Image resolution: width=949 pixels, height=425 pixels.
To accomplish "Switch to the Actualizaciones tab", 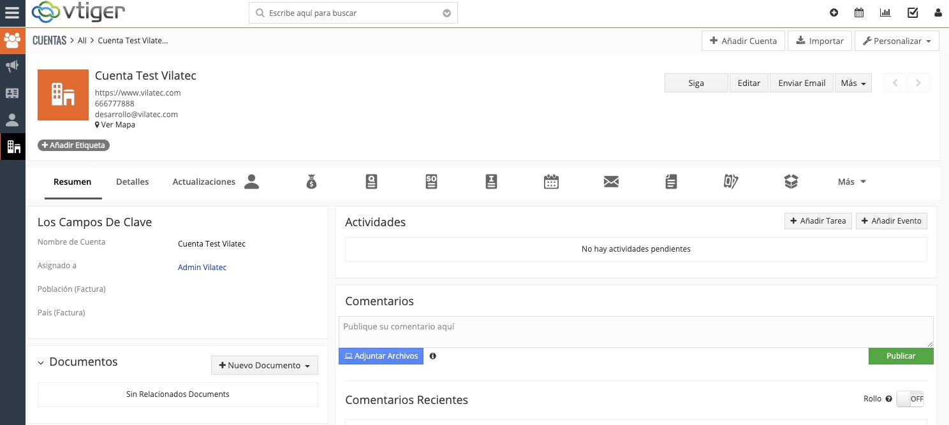I will pyautogui.click(x=203, y=182).
